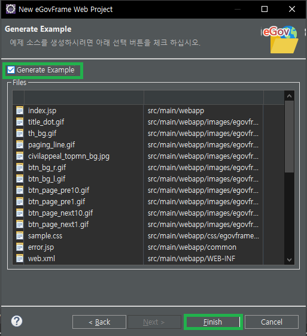Select the index.jsp file name

click(x=42, y=111)
